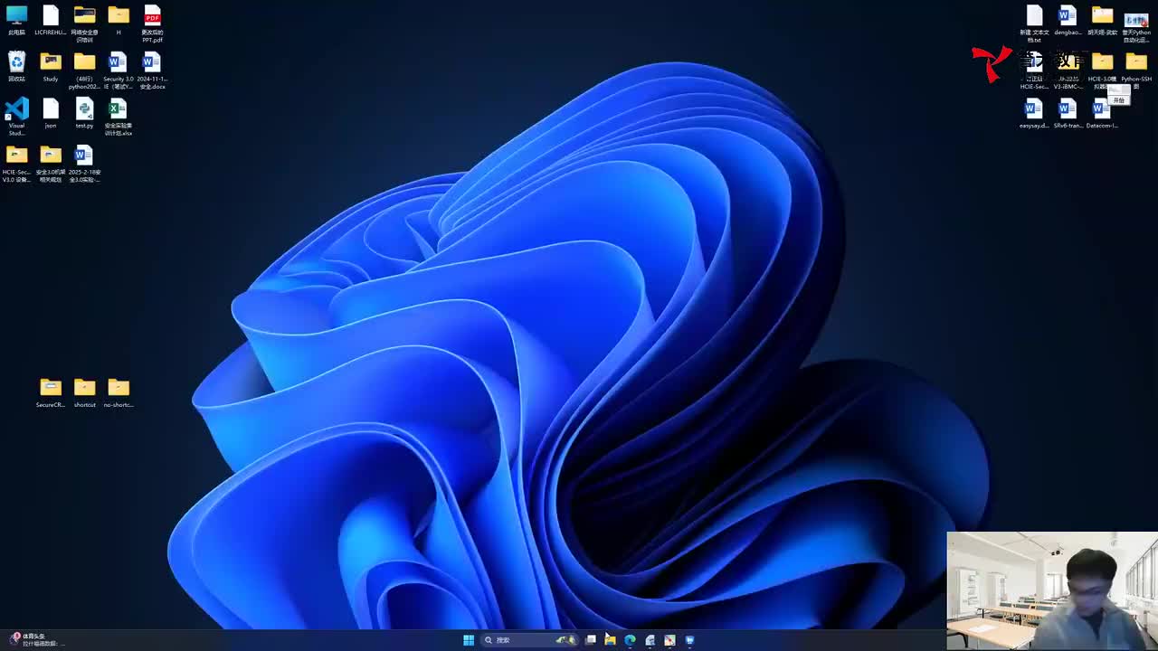Open the taskbar app next to Edge

pos(650,640)
